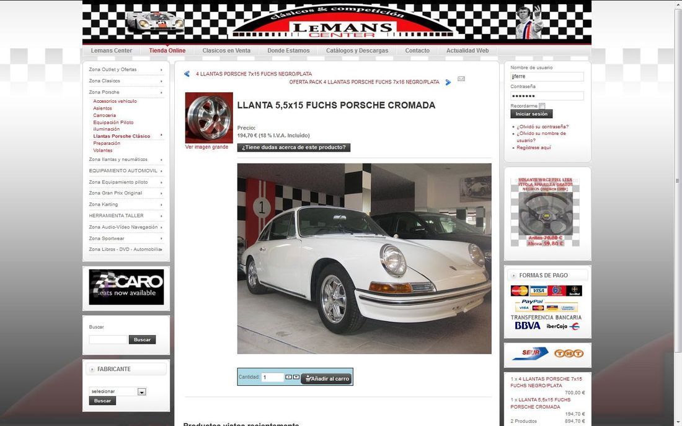The image size is (682, 426).
Task: Select Llantas Porsche Clásico subcategory
Action: click(x=122, y=136)
